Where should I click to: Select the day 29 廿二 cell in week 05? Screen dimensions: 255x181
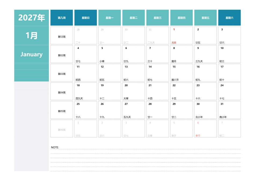click(181, 110)
